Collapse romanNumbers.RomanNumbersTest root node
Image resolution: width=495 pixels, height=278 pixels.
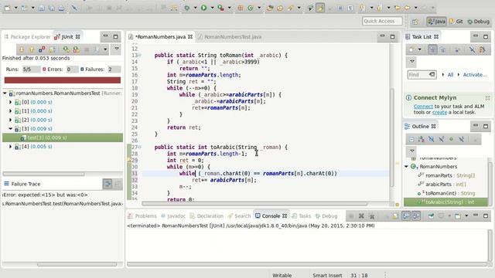(5, 93)
